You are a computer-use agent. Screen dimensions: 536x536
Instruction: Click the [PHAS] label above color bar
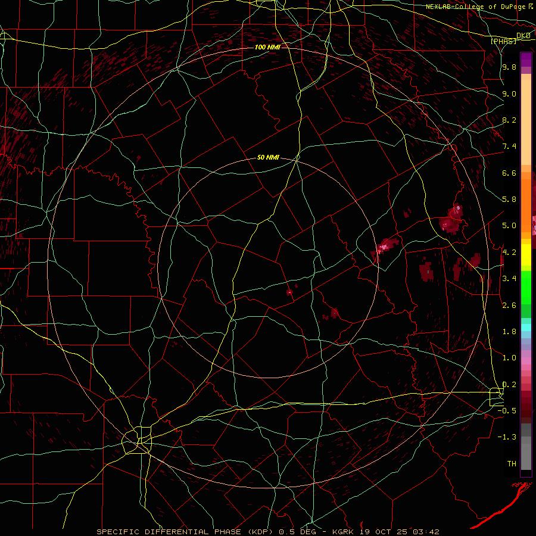(x=503, y=41)
